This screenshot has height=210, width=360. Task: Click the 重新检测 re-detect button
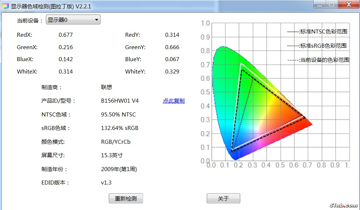tap(126, 198)
